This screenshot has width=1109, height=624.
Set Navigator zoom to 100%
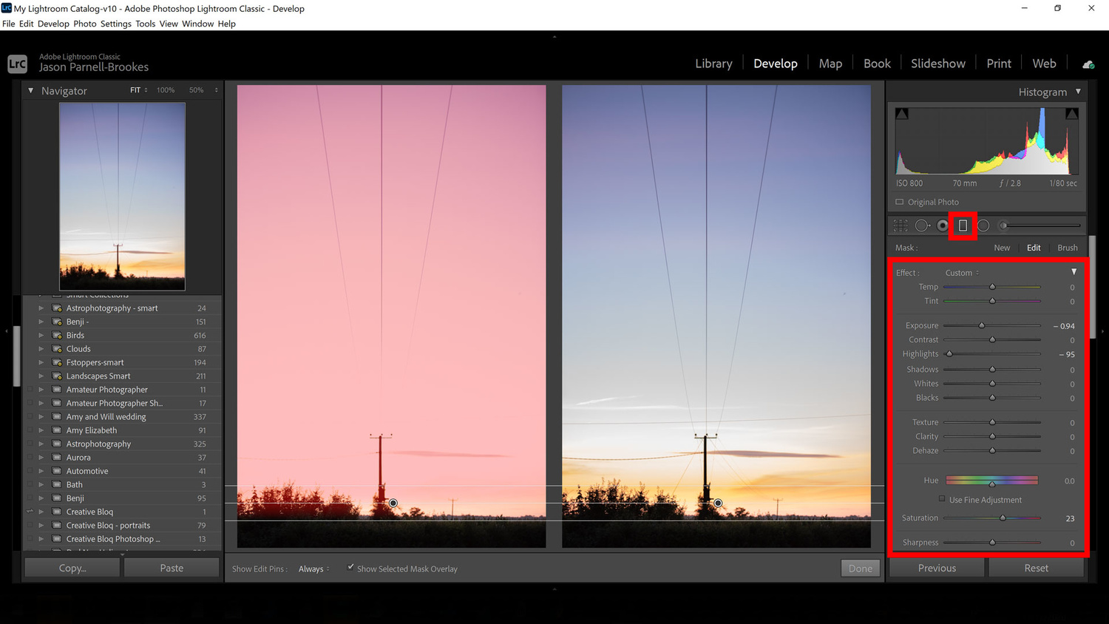tap(166, 90)
